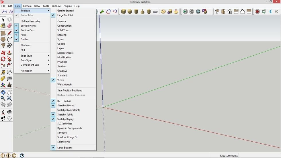281x158 pixels.
Task: Select the Rectangle drawing tool
Action: (3, 33)
